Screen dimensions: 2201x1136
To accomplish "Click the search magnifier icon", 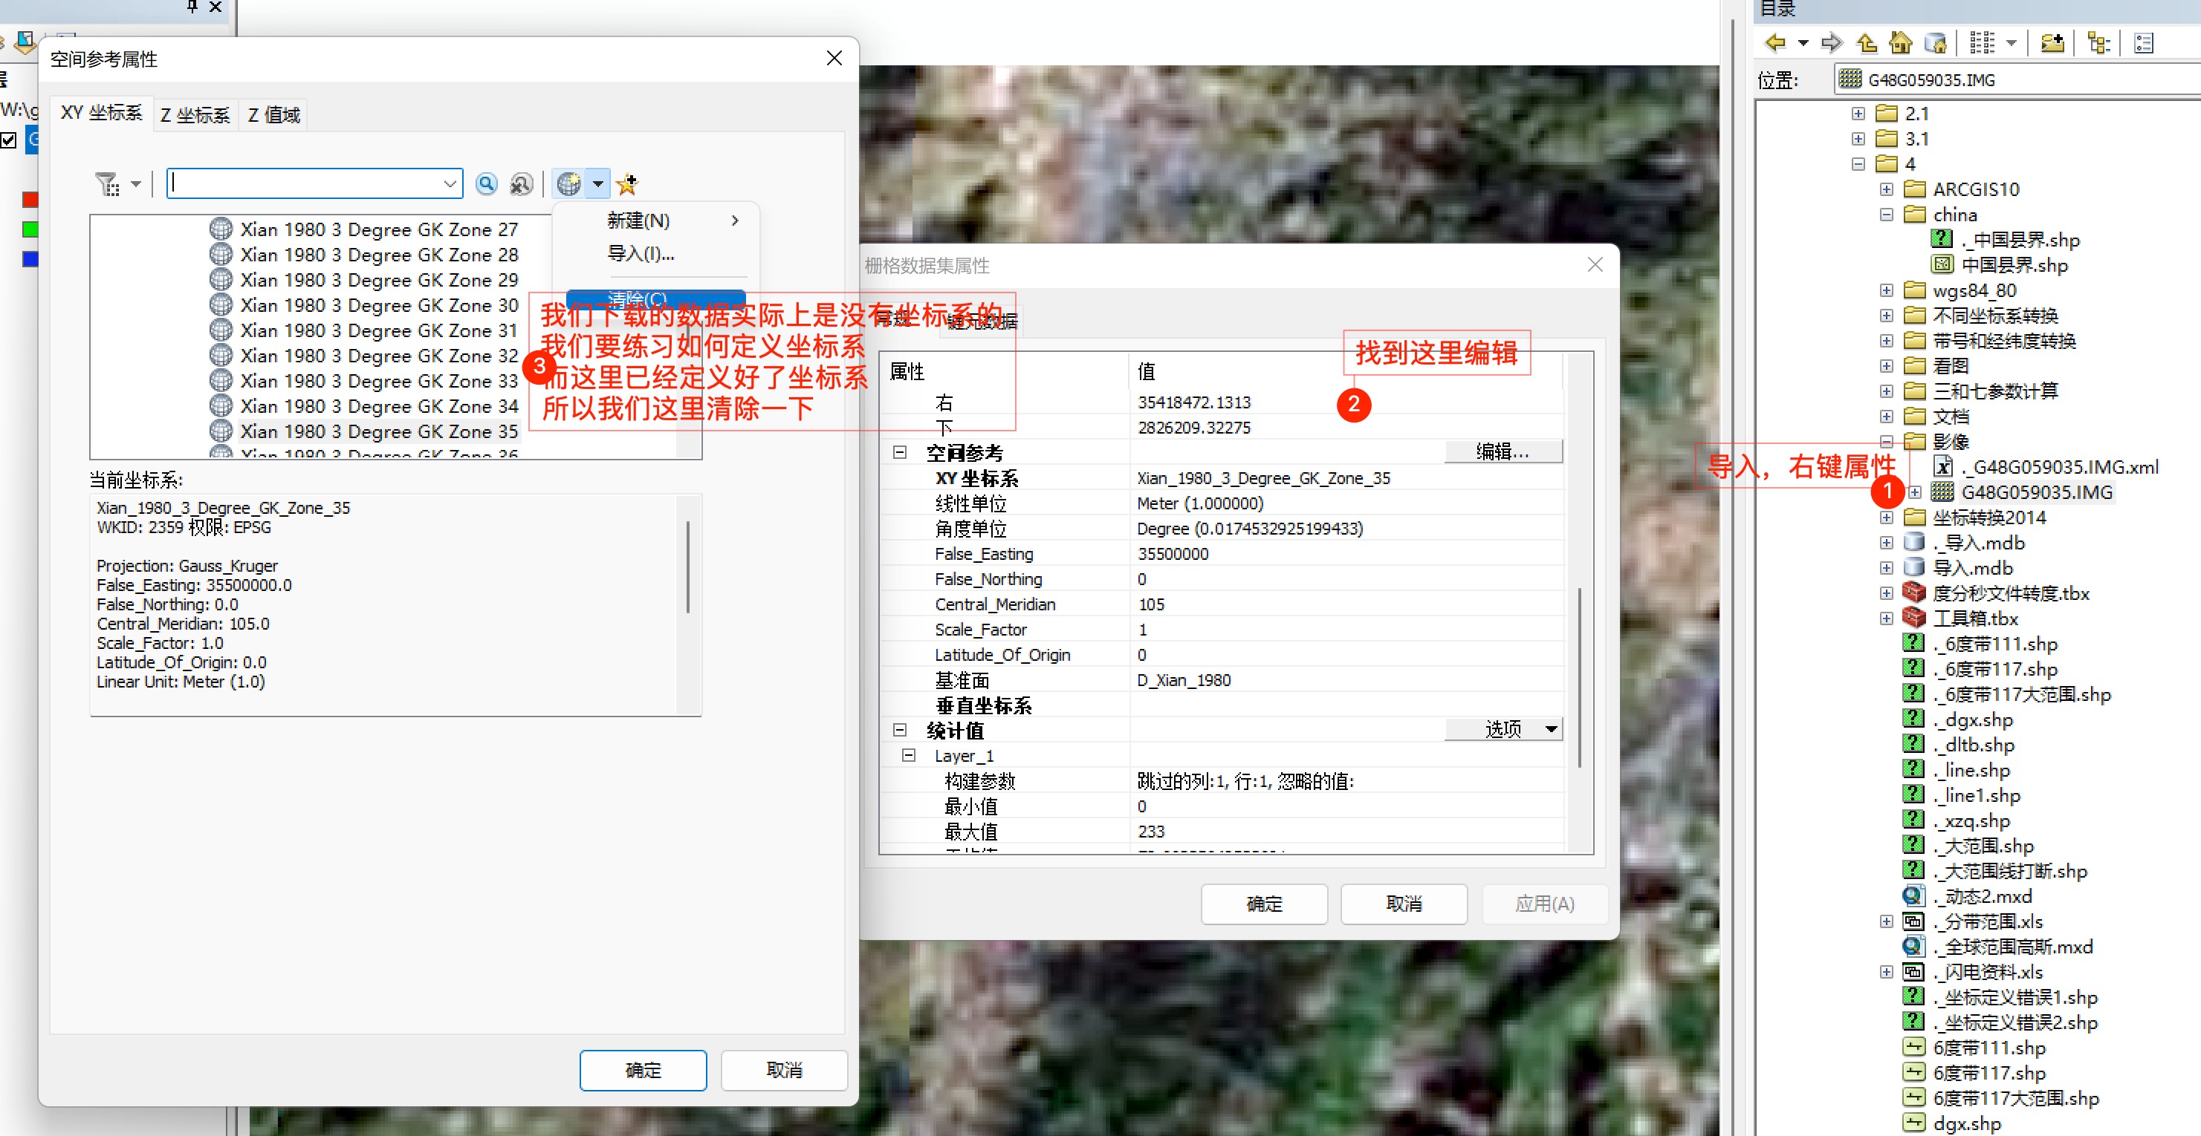I will coord(486,183).
